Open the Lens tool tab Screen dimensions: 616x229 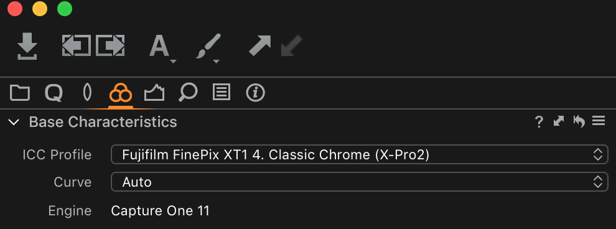pyautogui.click(x=87, y=93)
